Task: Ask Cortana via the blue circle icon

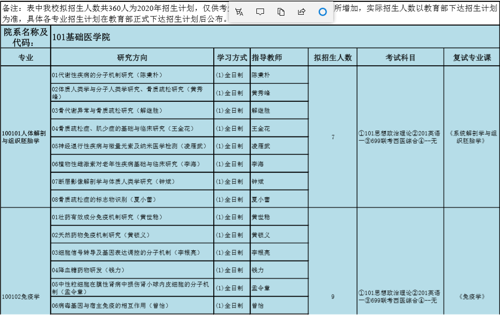Action: pos(323,12)
